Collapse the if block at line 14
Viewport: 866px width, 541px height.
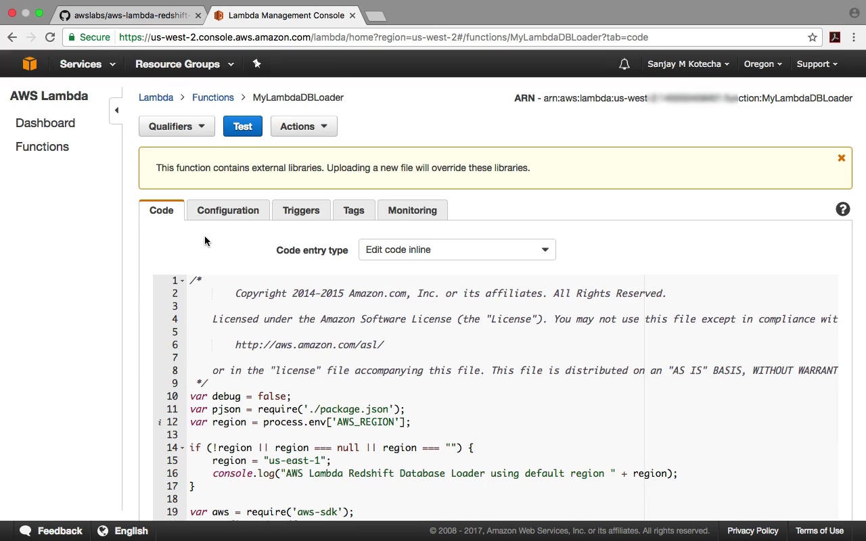click(183, 448)
